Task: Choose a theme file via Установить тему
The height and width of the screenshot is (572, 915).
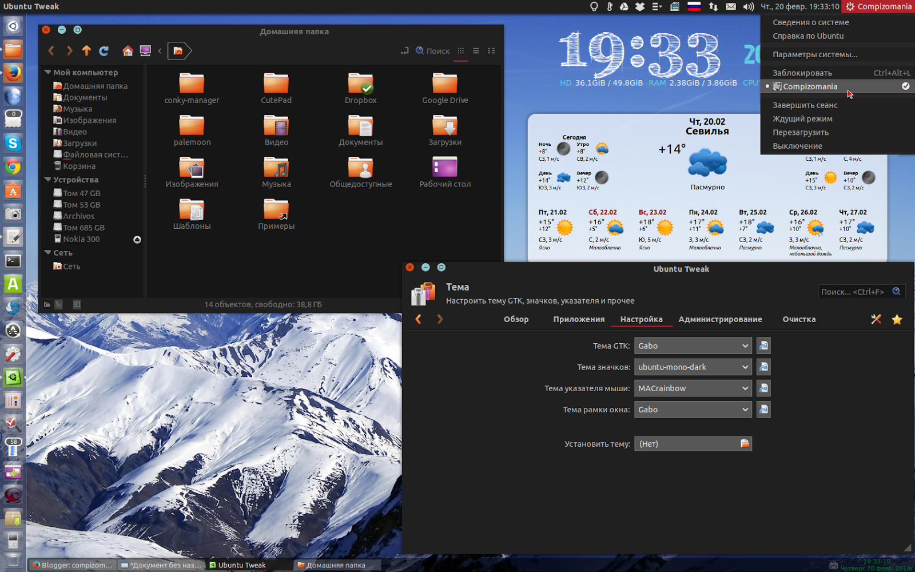Action: (x=693, y=444)
